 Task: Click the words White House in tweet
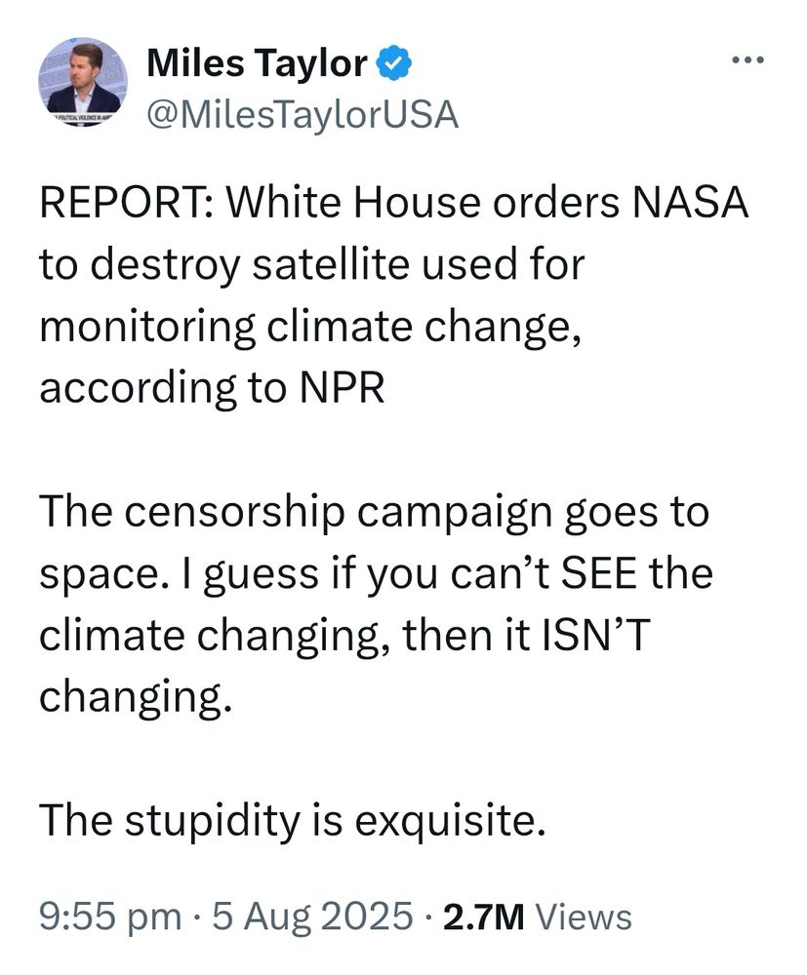tap(353, 204)
